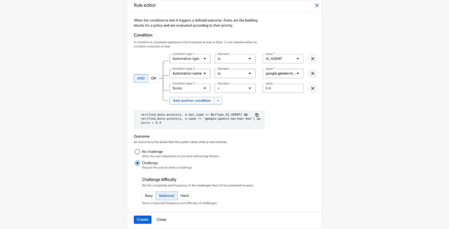Remove the Automation type condition row
This screenshot has height=229, width=449.
click(313, 59)
